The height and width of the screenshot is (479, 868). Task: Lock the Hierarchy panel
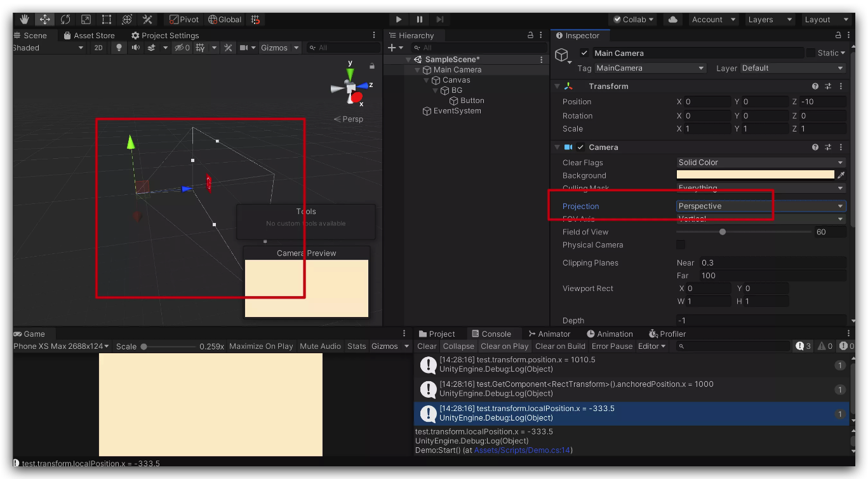click(531, 36)
